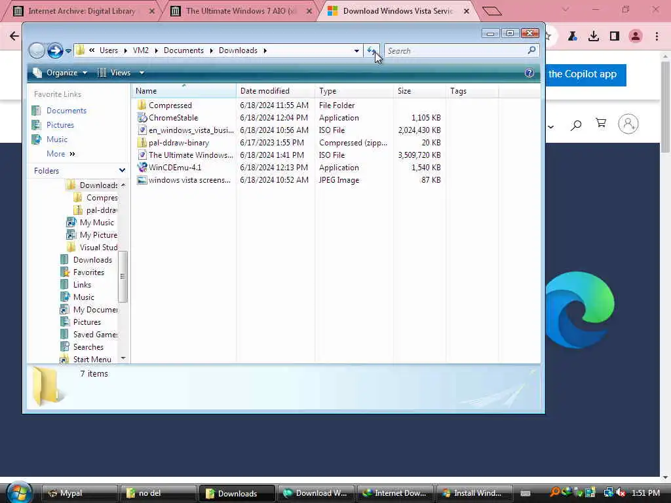Sort by the Name column header

[x=183, y=90]
